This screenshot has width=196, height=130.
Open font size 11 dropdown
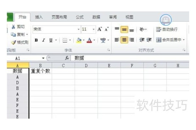click(93, 29)
